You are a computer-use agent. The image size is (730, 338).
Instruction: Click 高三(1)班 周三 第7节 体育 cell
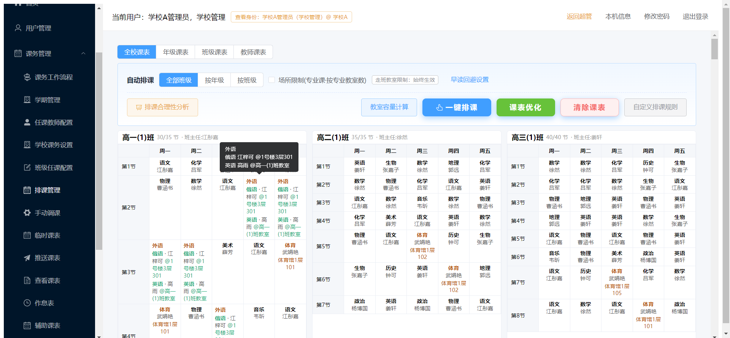pos(617,282)
